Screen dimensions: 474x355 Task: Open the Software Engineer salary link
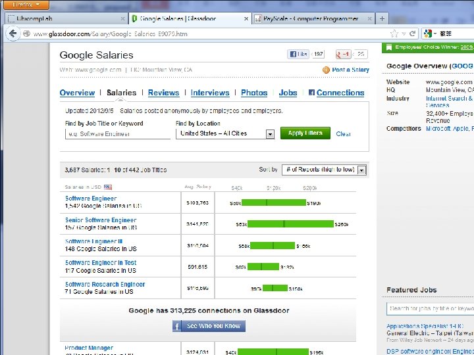coord(91,199)
